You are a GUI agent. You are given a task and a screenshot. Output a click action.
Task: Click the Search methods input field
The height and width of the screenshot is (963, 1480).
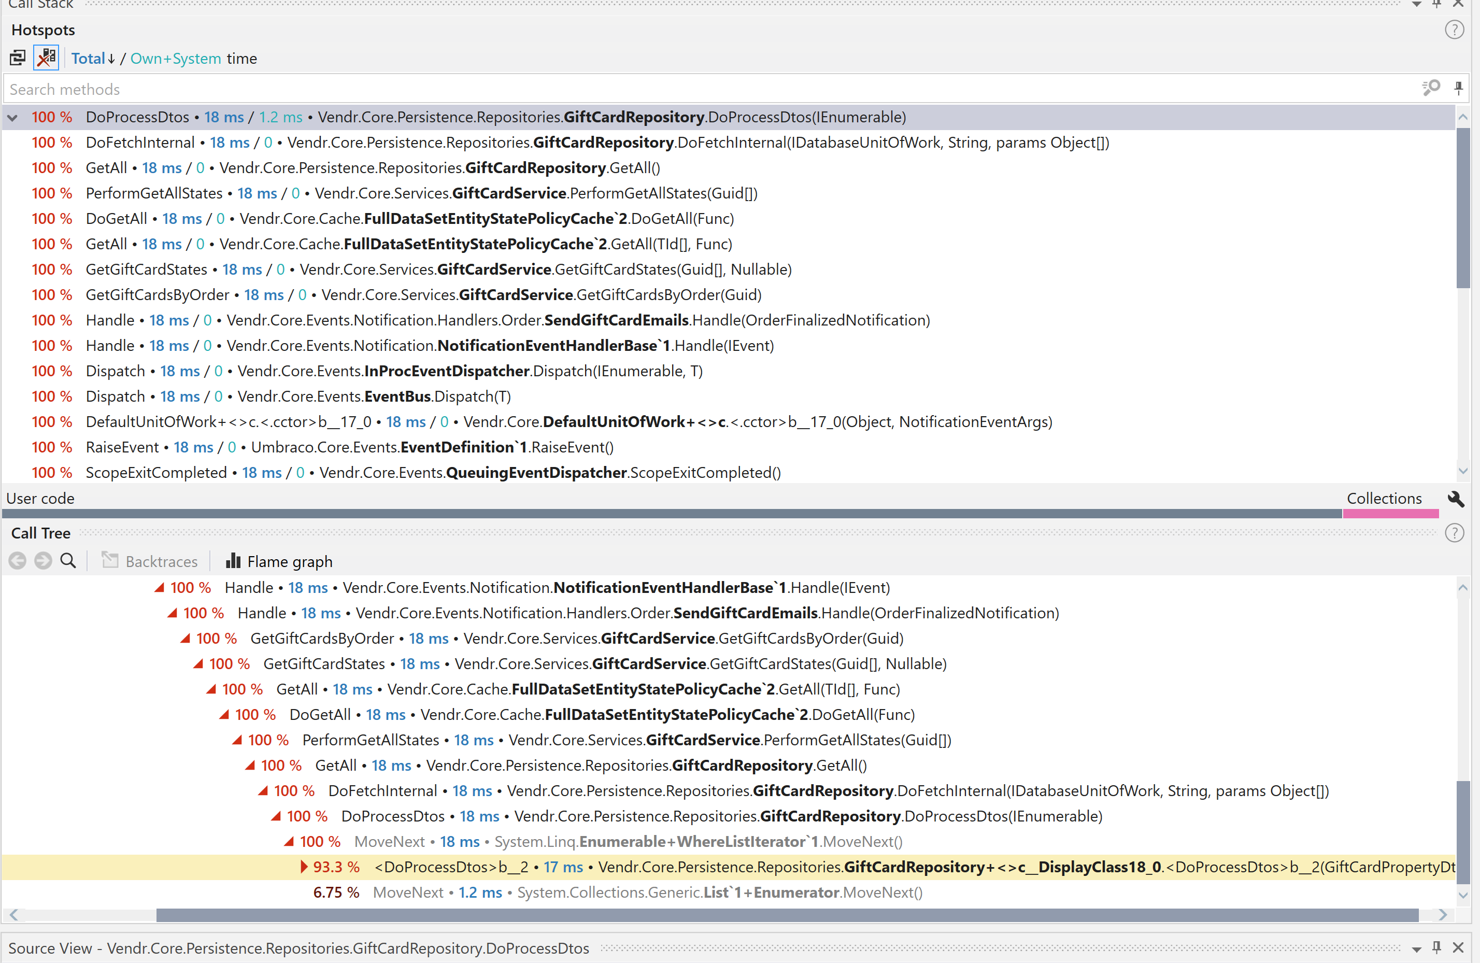coord(709,89)
